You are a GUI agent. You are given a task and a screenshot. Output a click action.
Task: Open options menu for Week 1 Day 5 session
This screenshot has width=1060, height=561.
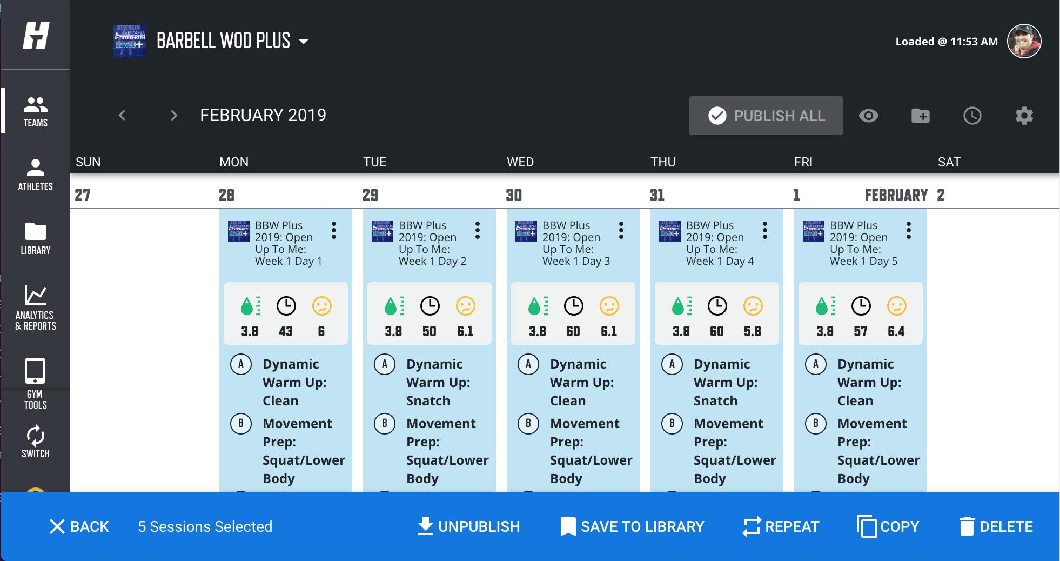point(909,230)
